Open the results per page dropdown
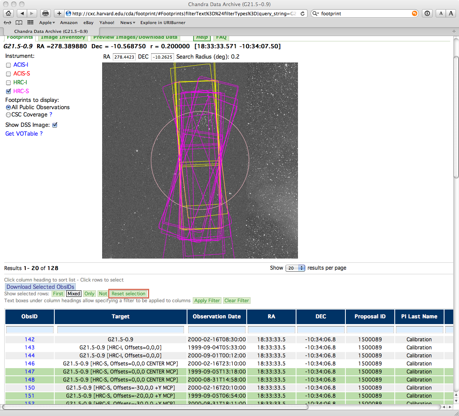Image resolution: width=459 pixels, height=416 pixels. coord(295,268)
